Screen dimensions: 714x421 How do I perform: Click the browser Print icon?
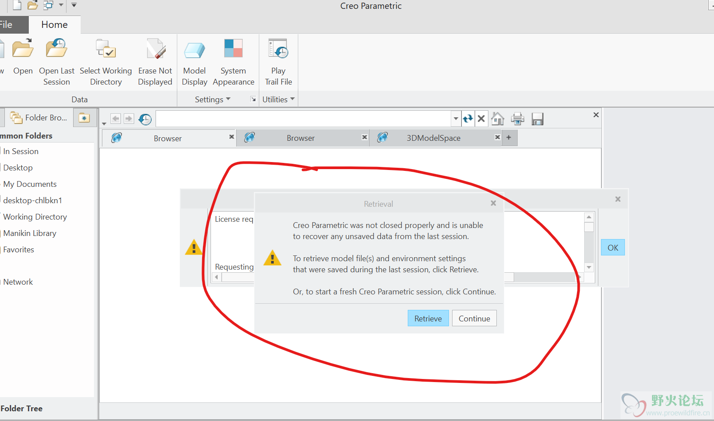tap(518, 119)
